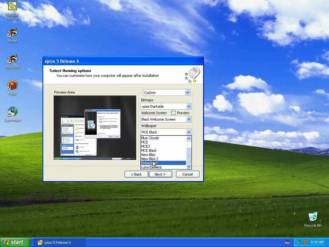Click the wallpaper list scroll-down arrow
The image size is (329, 247).
tap(189, 166)
